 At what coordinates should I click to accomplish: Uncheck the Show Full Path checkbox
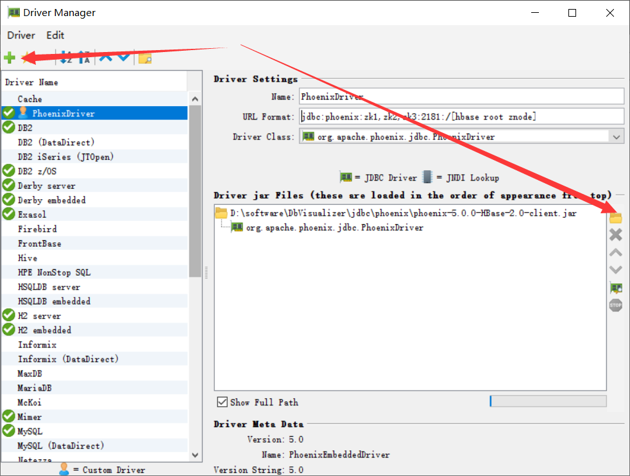click(x=222, y=401)
